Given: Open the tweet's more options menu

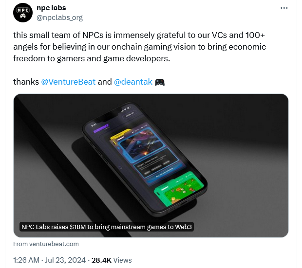Looking at the screenshot, I should (x=284, y=8).
